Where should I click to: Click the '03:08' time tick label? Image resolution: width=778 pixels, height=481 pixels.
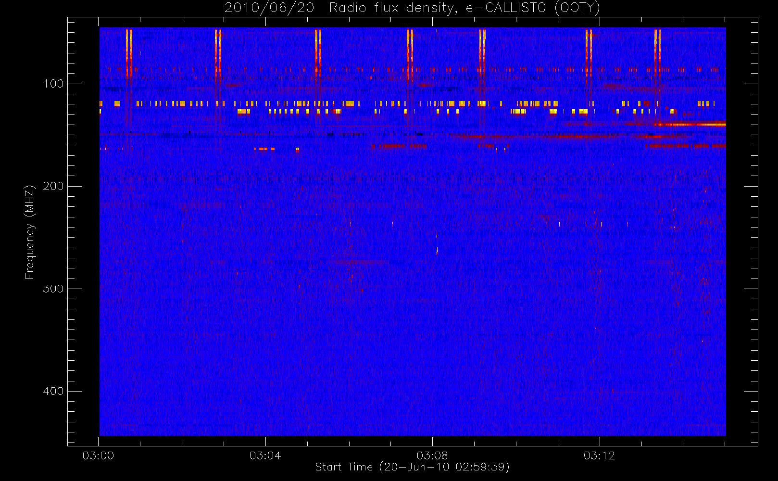pos(432,456)
